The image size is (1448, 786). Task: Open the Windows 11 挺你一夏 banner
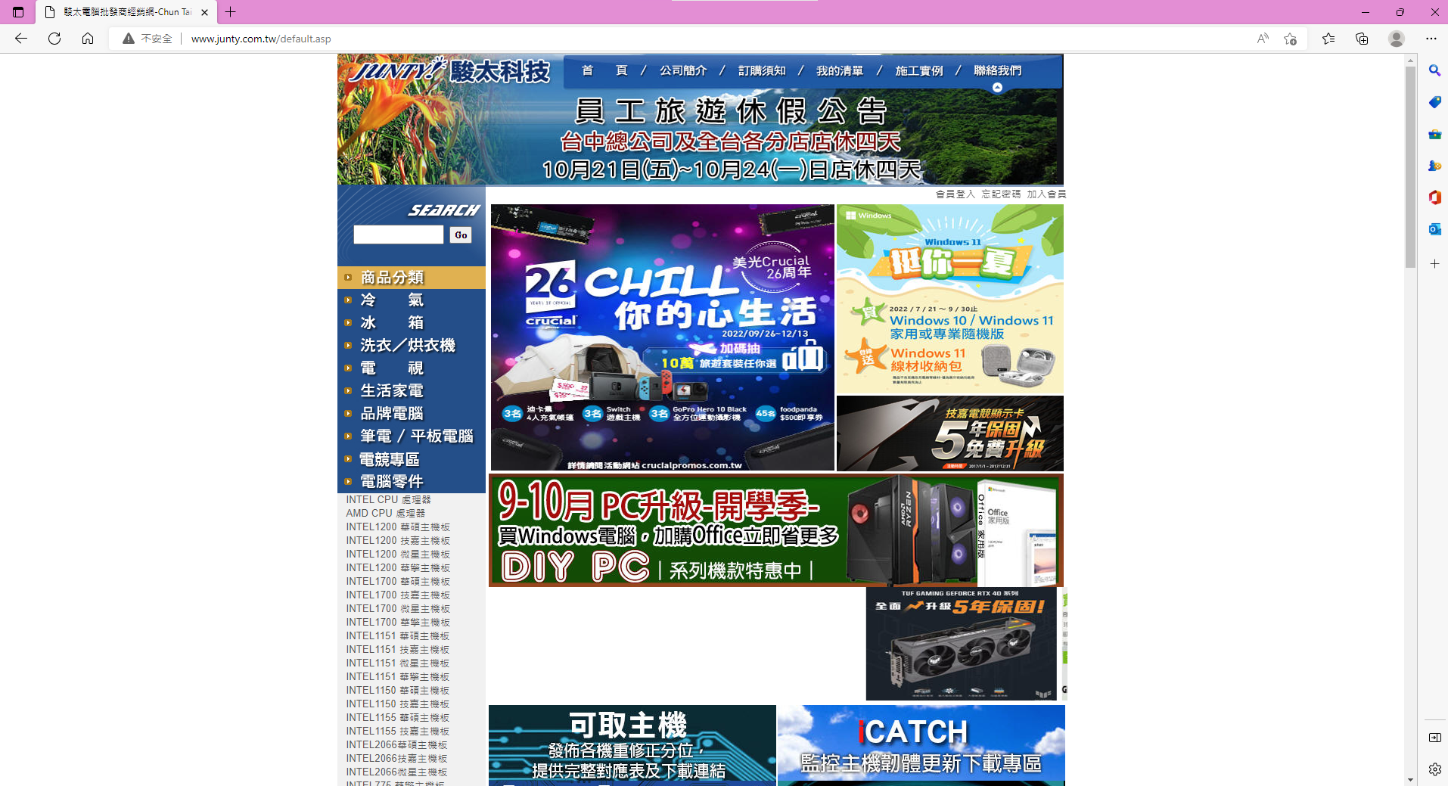point(950,299)
